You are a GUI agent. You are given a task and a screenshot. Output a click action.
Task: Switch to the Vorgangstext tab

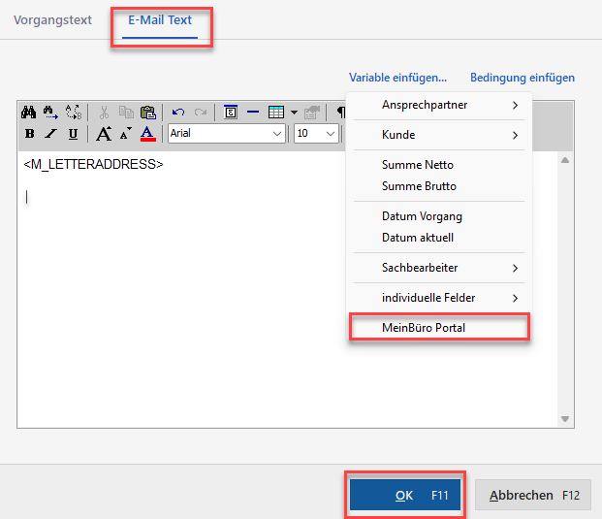[x=52, y=19]
